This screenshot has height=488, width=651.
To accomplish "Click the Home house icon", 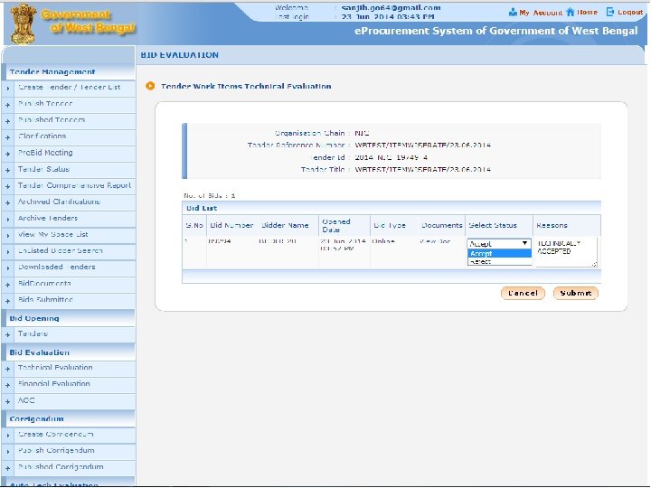I will [x=571, y=12].
